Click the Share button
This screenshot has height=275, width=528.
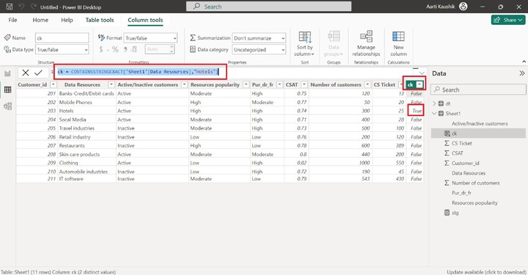[508, 20]
